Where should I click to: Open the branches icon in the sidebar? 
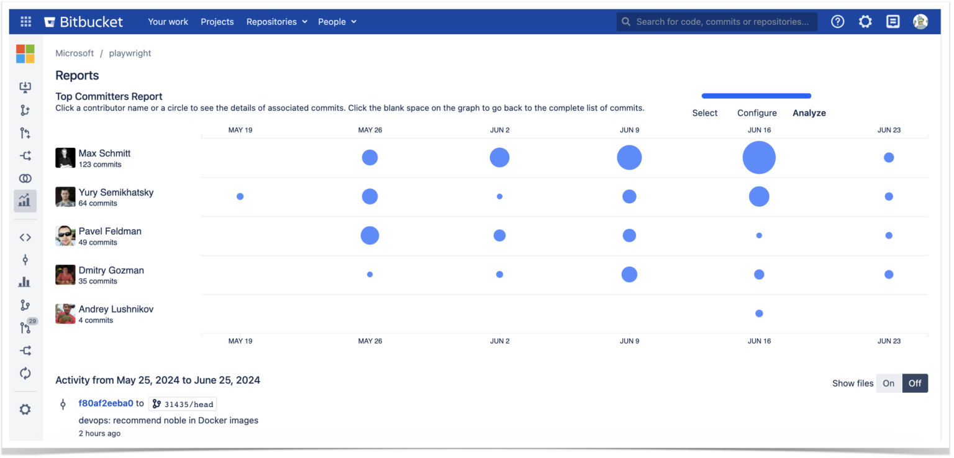click(x=25, y=305)
